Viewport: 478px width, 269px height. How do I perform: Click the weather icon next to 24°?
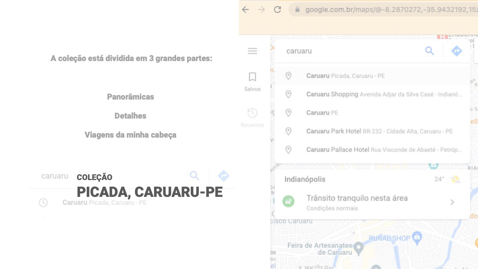(456, 179)
